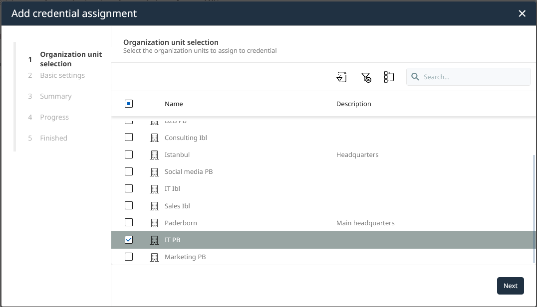Uncheck the IT PB checkbox
The image size is (537, 307).
click(129, 240)
